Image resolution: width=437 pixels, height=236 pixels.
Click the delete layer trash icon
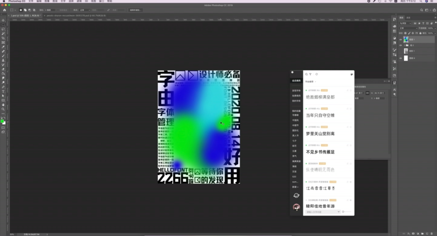click(432, 234)
